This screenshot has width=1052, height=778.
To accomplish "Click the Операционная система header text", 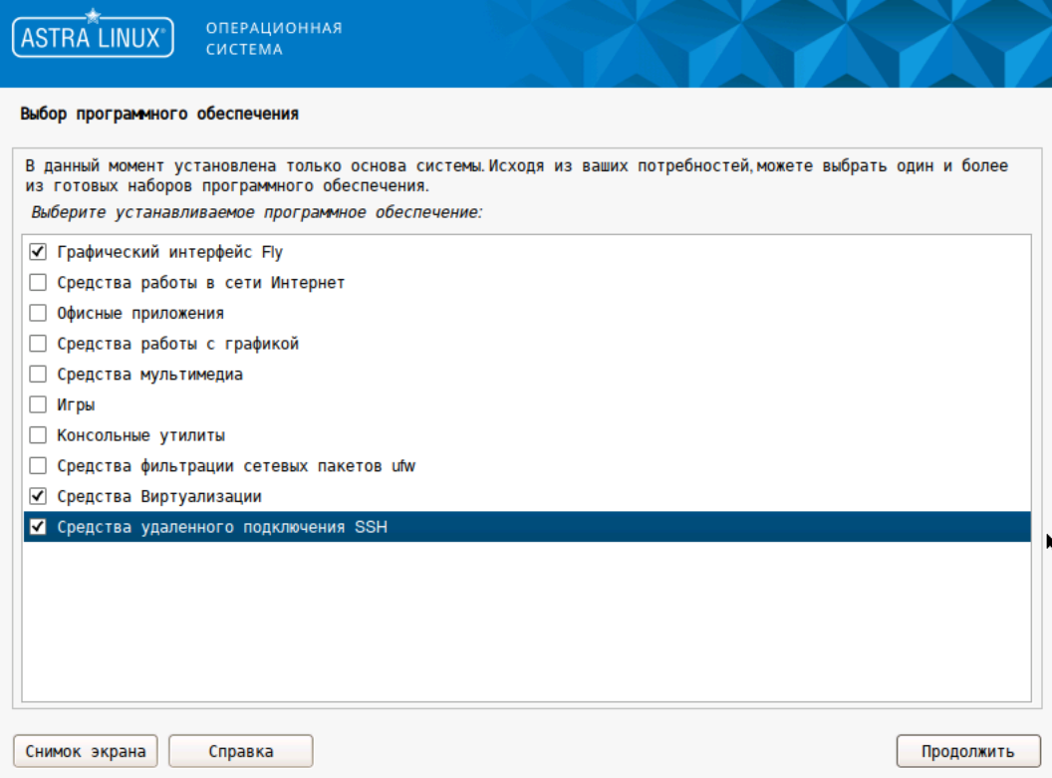I will coord(274,39).
